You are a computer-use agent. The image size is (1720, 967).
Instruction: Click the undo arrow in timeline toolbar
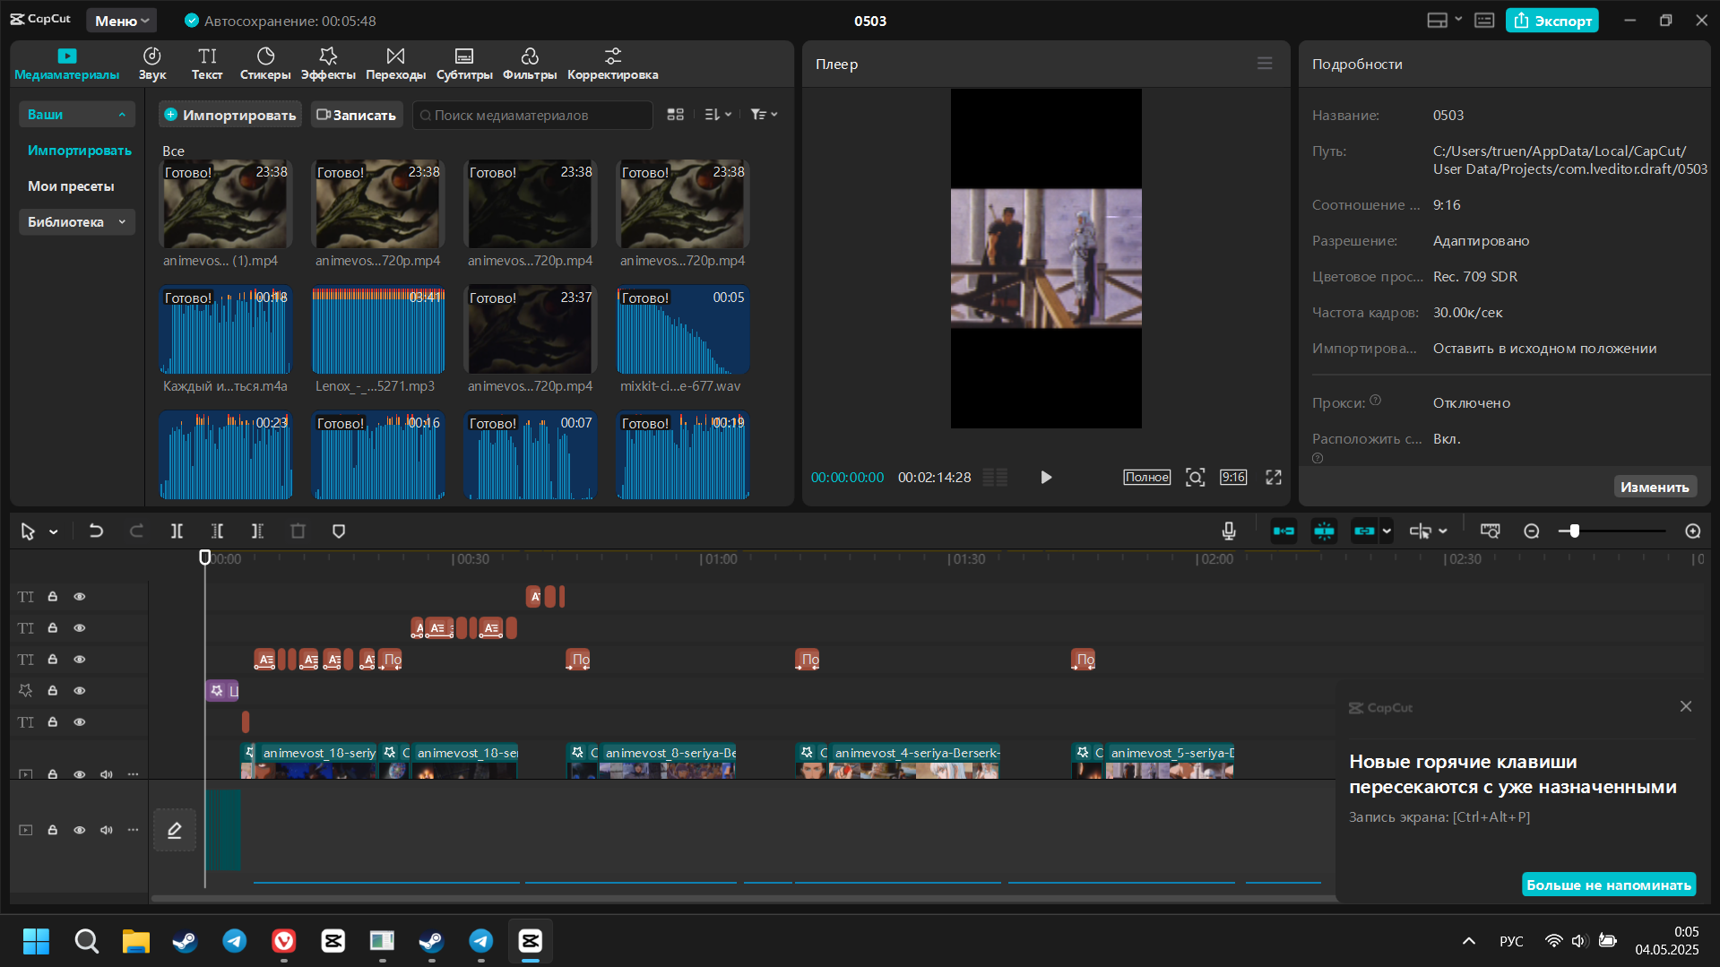click(x=96, y=531)
